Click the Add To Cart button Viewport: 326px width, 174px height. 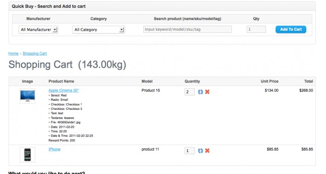pyautogui.click(x=291, y=29)
